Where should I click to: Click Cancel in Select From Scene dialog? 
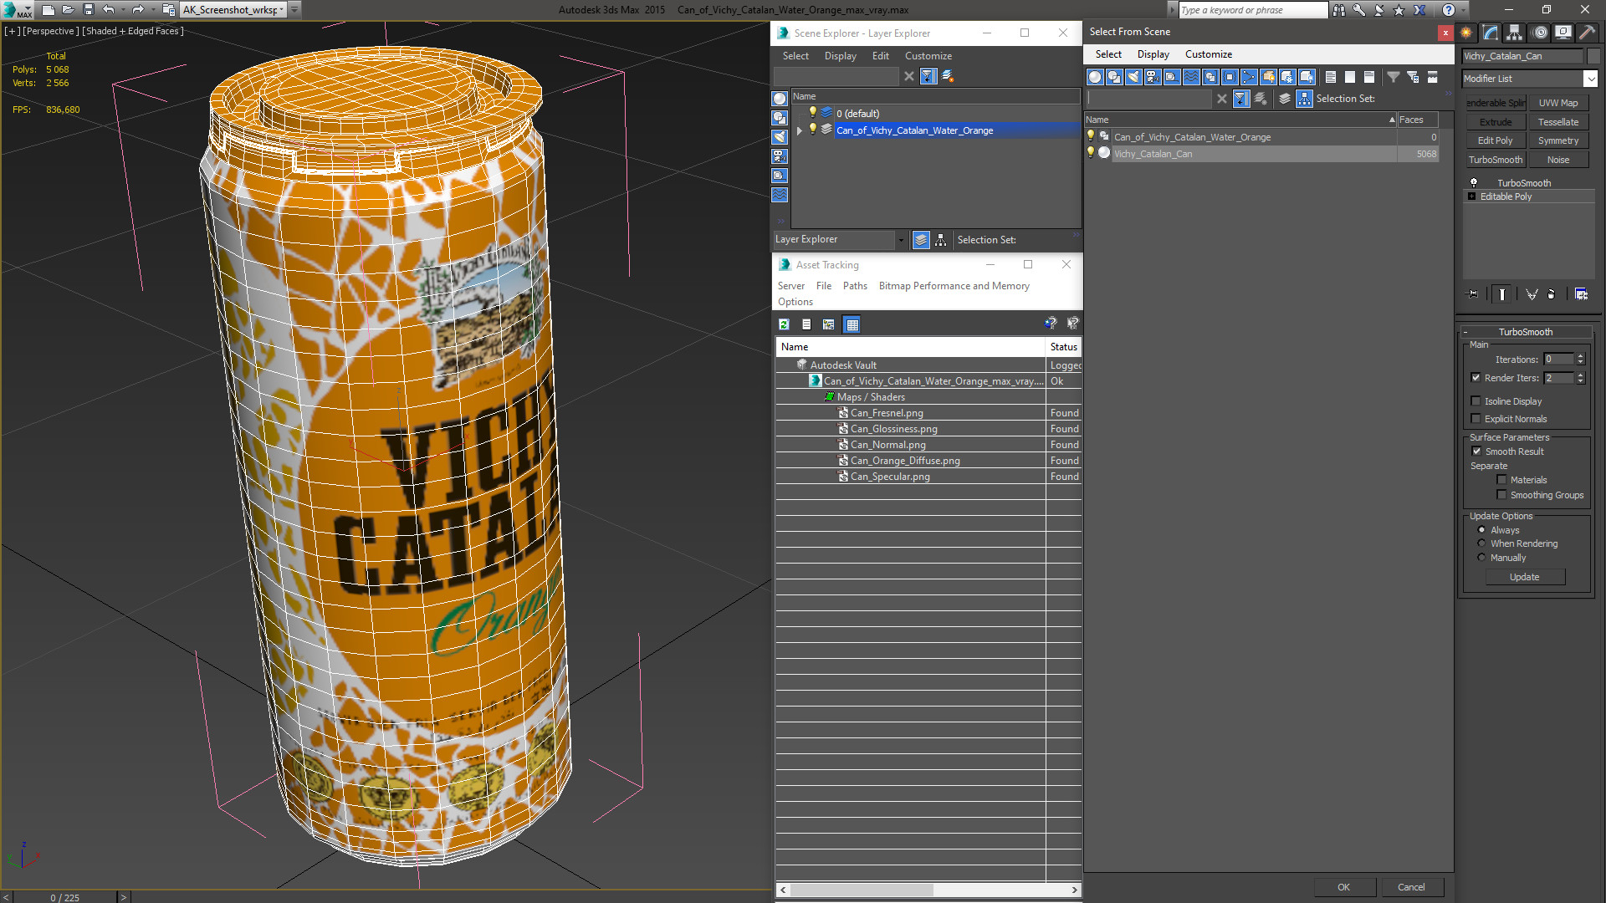tap(1411, 887)
